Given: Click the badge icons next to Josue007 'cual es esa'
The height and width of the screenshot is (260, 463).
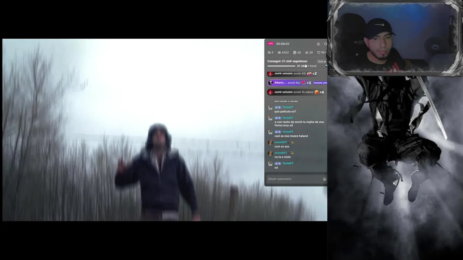Looking at the screenshot, I should 291,142.
